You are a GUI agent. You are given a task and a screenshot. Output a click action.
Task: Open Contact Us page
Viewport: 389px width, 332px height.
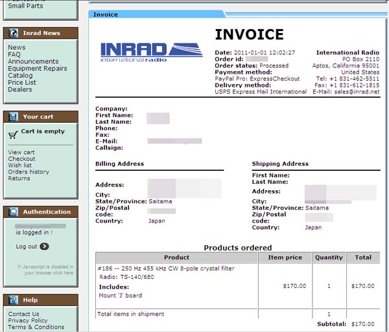pyautogui.click(x=23, y=314)
